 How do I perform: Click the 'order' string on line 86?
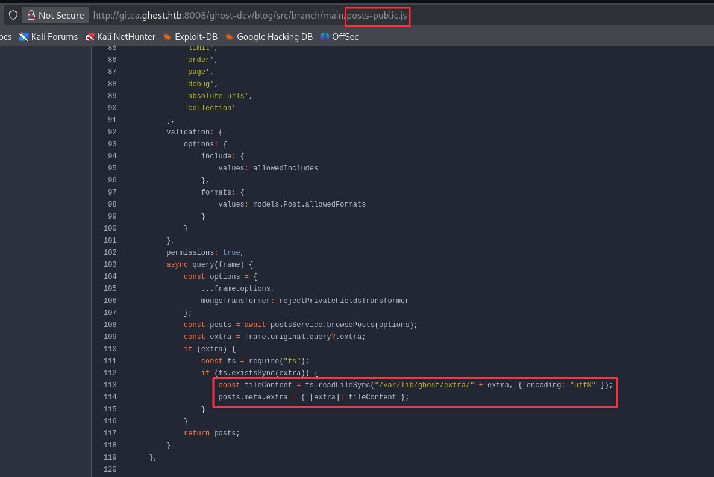point(199,60)
